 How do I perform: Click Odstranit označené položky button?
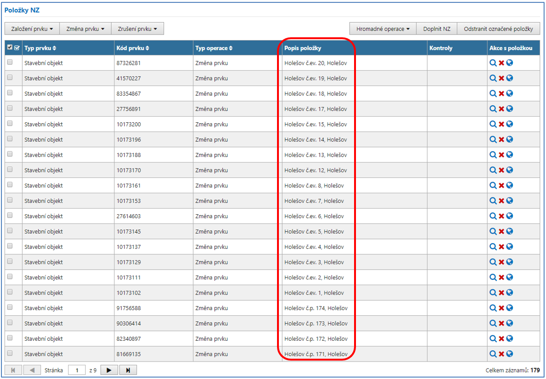coord(498,29)
